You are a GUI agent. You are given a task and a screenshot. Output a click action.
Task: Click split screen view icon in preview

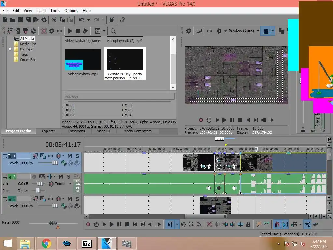click(218, 31)
